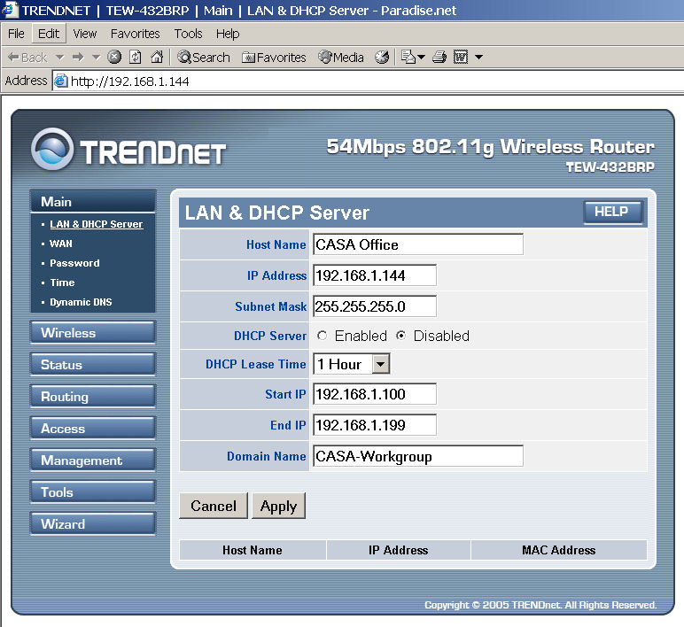Click the Subnet Mask input field
This screenshot has width=684, height=627.
(375, 306)
